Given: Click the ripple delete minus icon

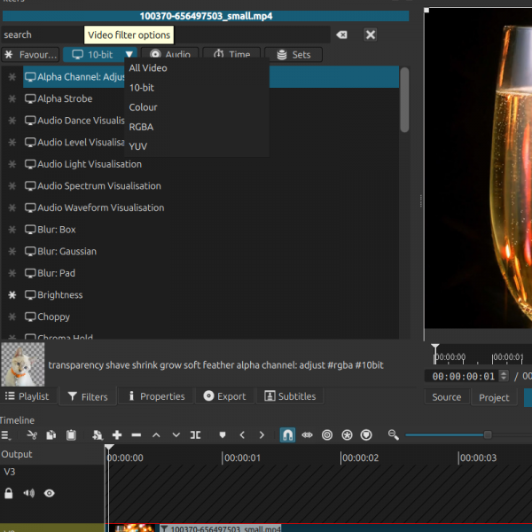Looking at the screenshot, I should (x=137, y=435).
